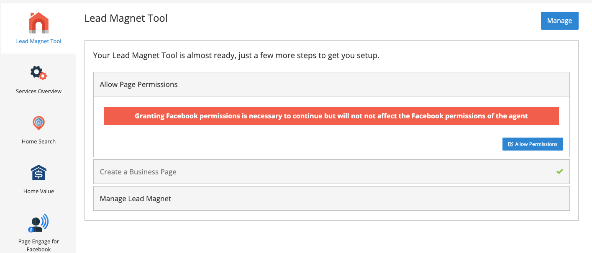
Task: Click the green checkmark on Create a Business Page
Action: click(560, 171)
